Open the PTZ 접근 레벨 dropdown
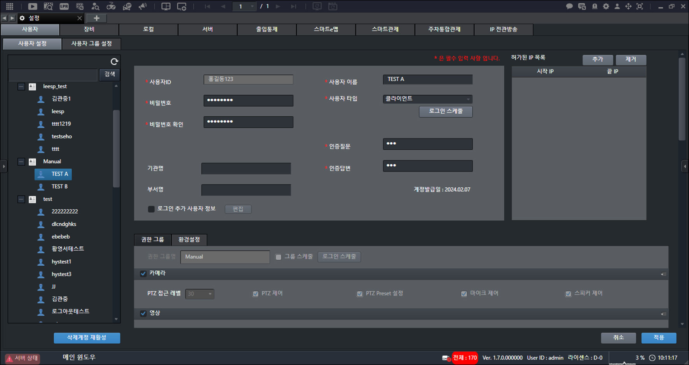 200,294
